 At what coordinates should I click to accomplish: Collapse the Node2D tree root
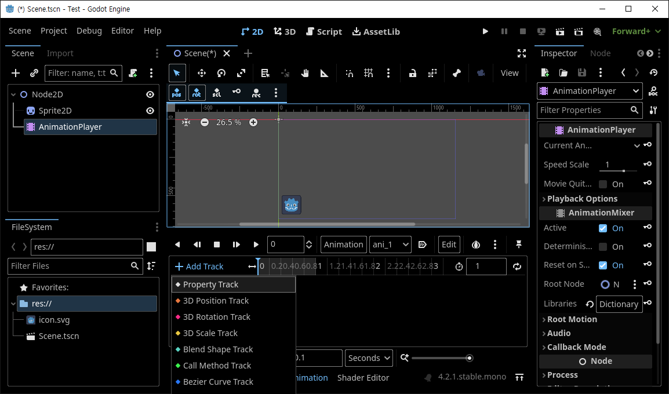pyautogui.click(x=13, y=94)
